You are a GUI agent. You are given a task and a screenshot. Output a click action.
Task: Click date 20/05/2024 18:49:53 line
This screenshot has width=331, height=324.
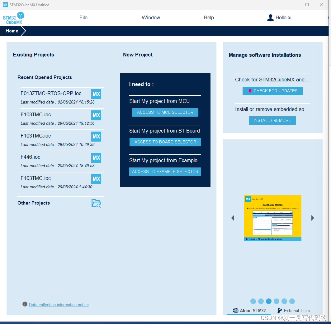point(57,166)
